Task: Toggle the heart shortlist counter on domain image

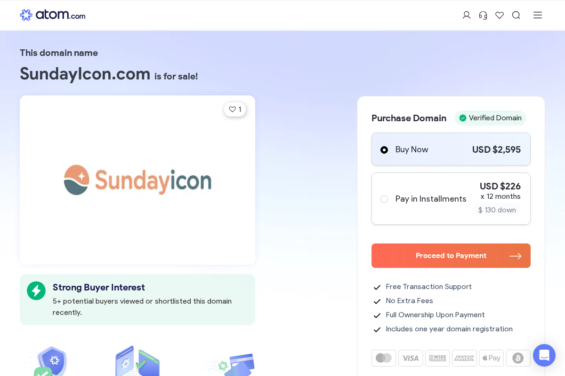Action: [x=235, y=109]
